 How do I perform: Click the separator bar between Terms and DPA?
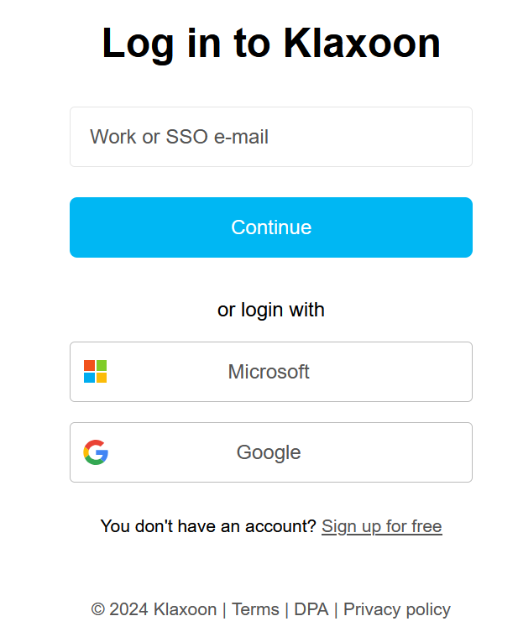[286, 609]
